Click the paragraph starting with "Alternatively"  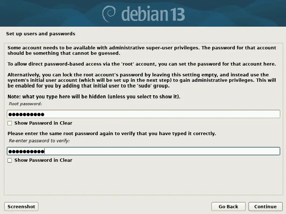(142, 80)
